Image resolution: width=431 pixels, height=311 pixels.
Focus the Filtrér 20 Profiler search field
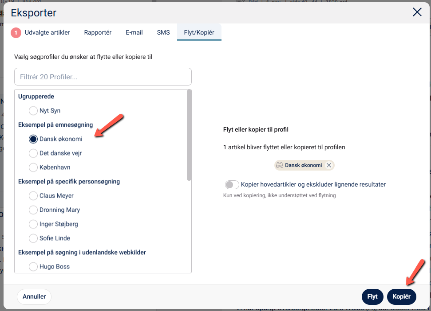tap(103, 77)
